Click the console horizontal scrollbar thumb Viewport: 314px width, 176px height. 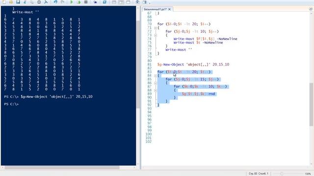tap(62, 168)
